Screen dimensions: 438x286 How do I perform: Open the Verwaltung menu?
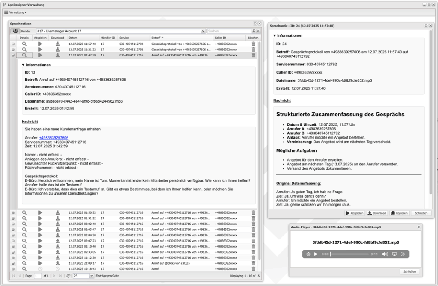tap(15, 12)
